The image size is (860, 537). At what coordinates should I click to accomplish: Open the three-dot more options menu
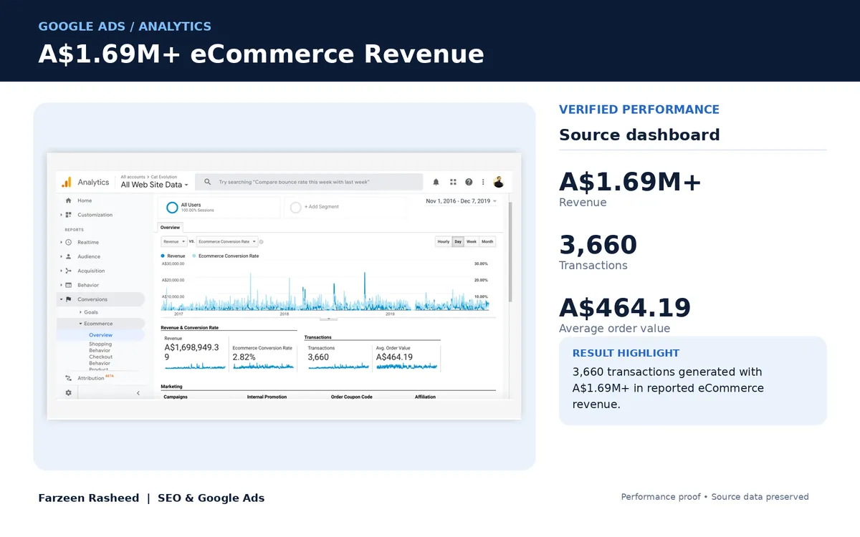483,182
